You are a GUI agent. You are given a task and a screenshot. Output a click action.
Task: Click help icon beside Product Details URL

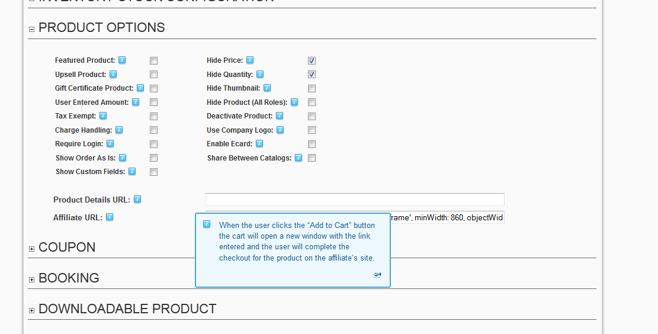coord(137,200)
